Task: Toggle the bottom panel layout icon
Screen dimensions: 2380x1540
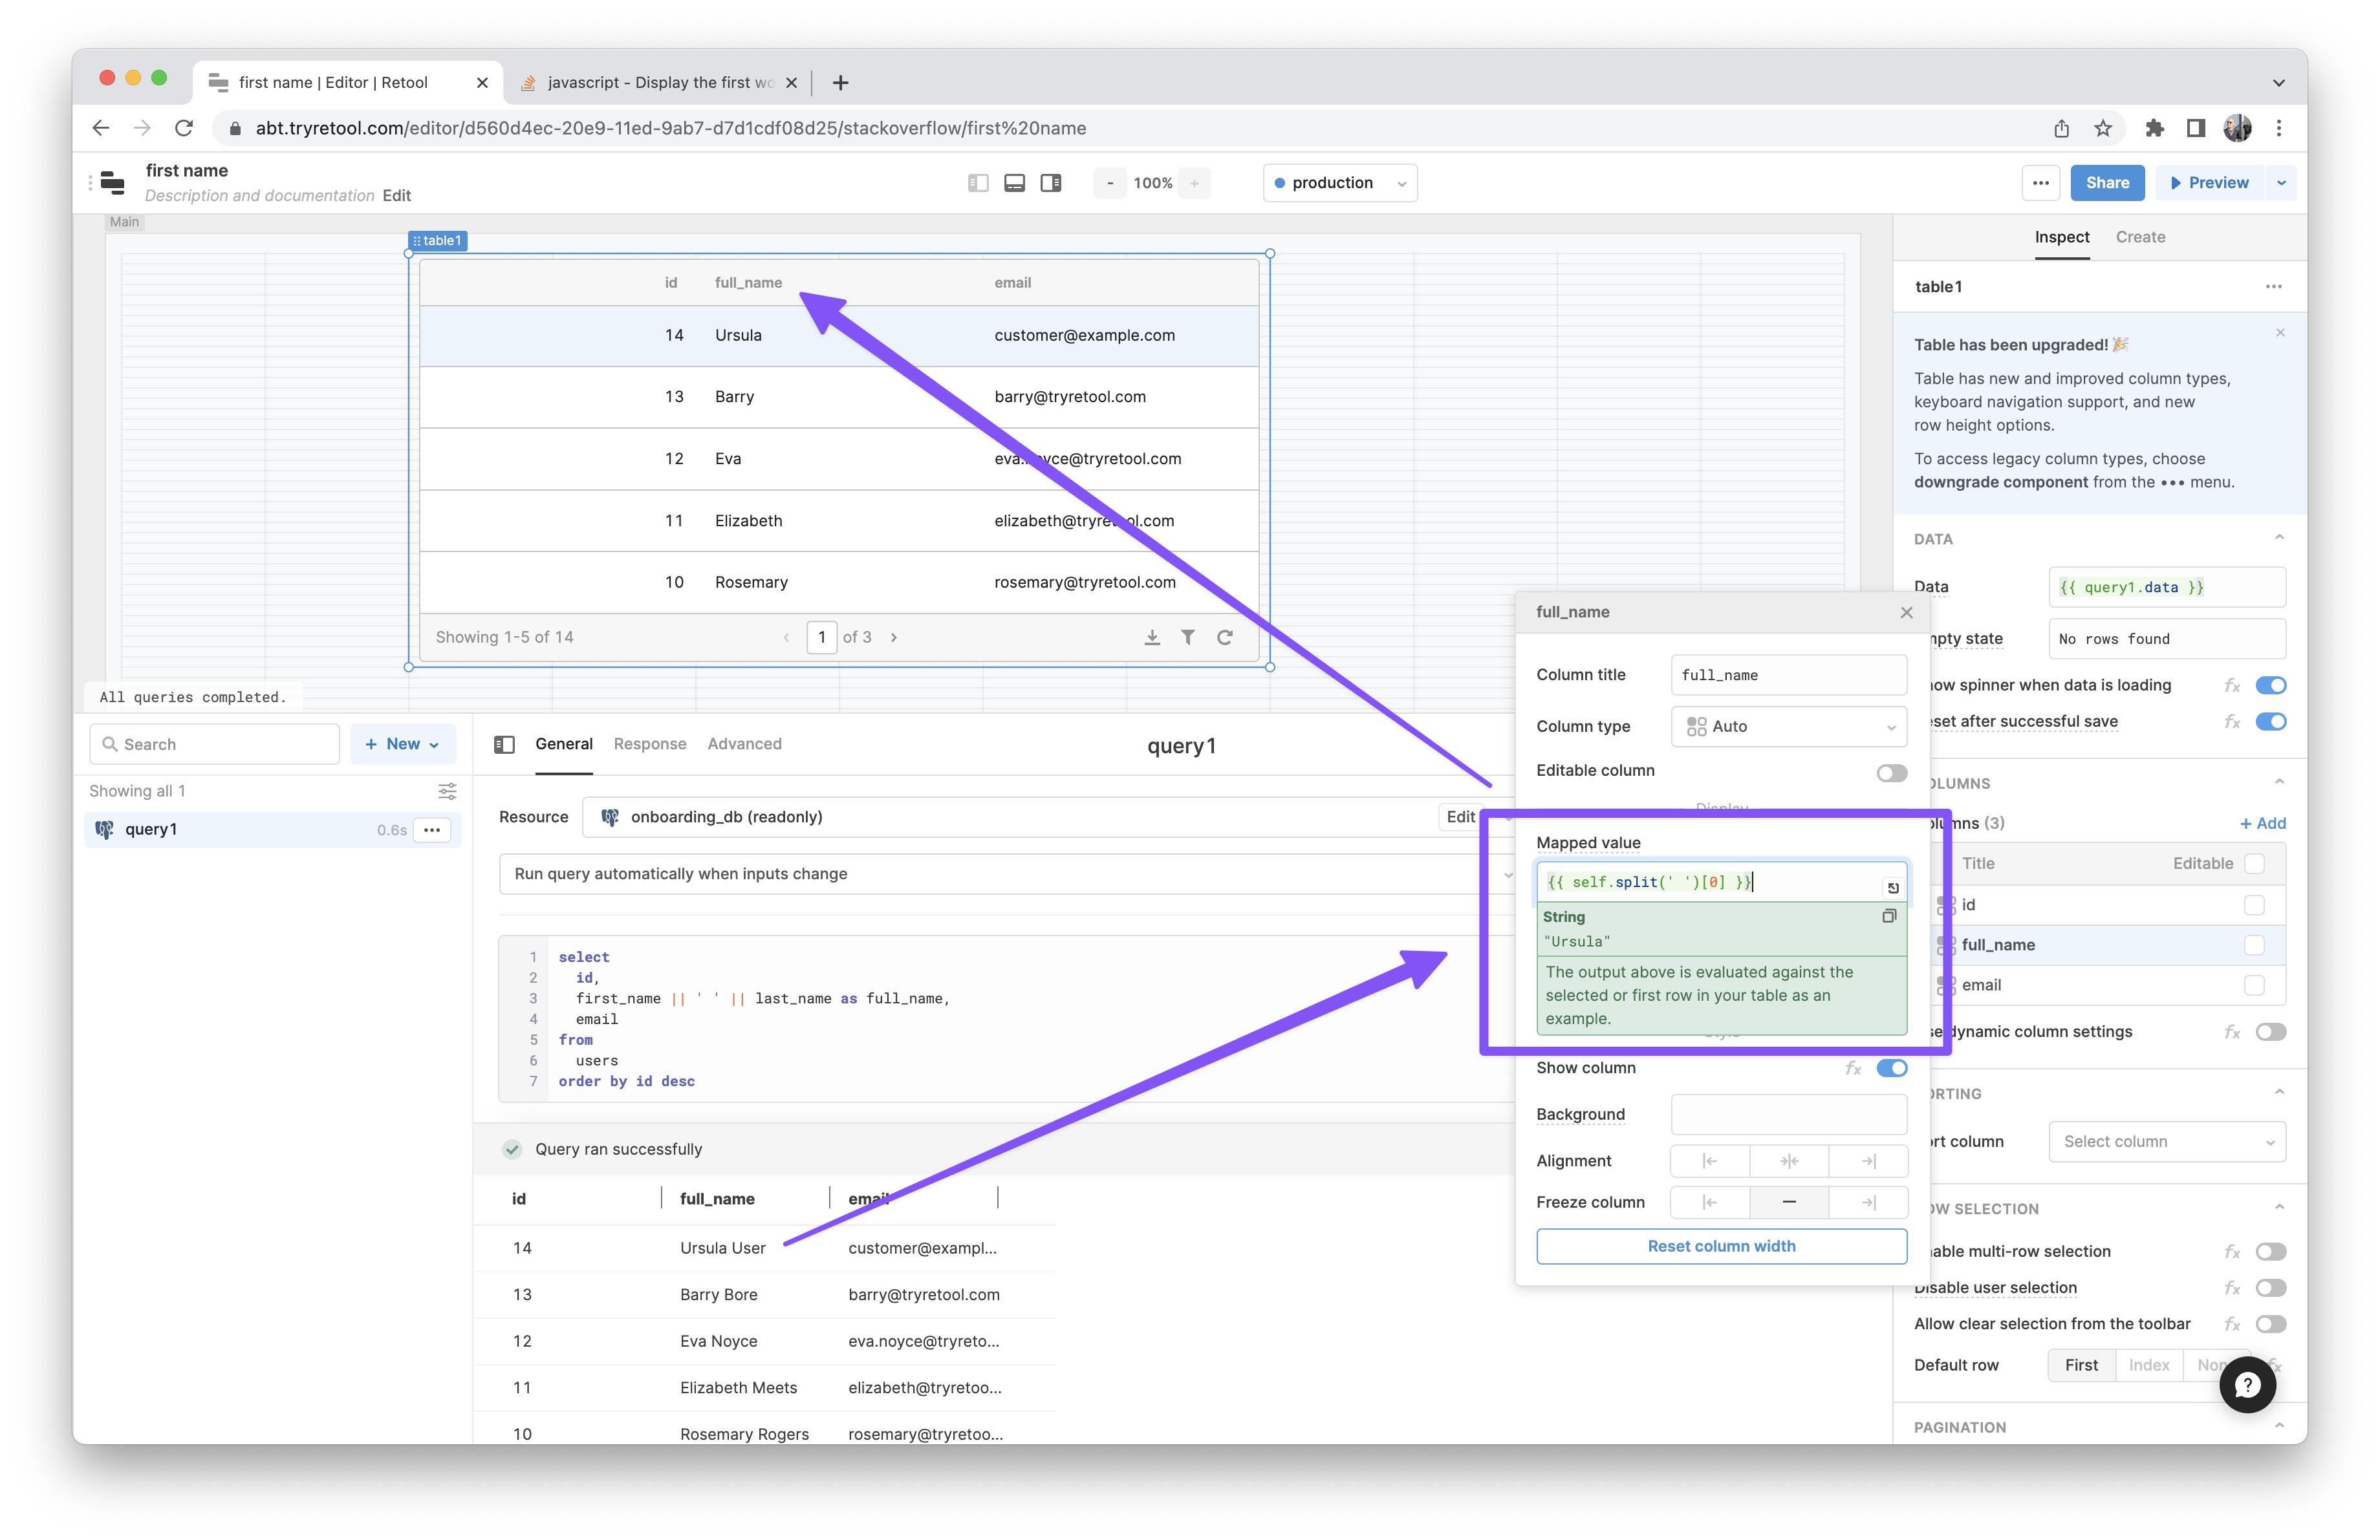Action: click(1014, 183)
